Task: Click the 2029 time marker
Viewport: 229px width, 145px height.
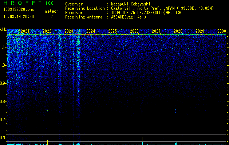Action: point(200,31)
